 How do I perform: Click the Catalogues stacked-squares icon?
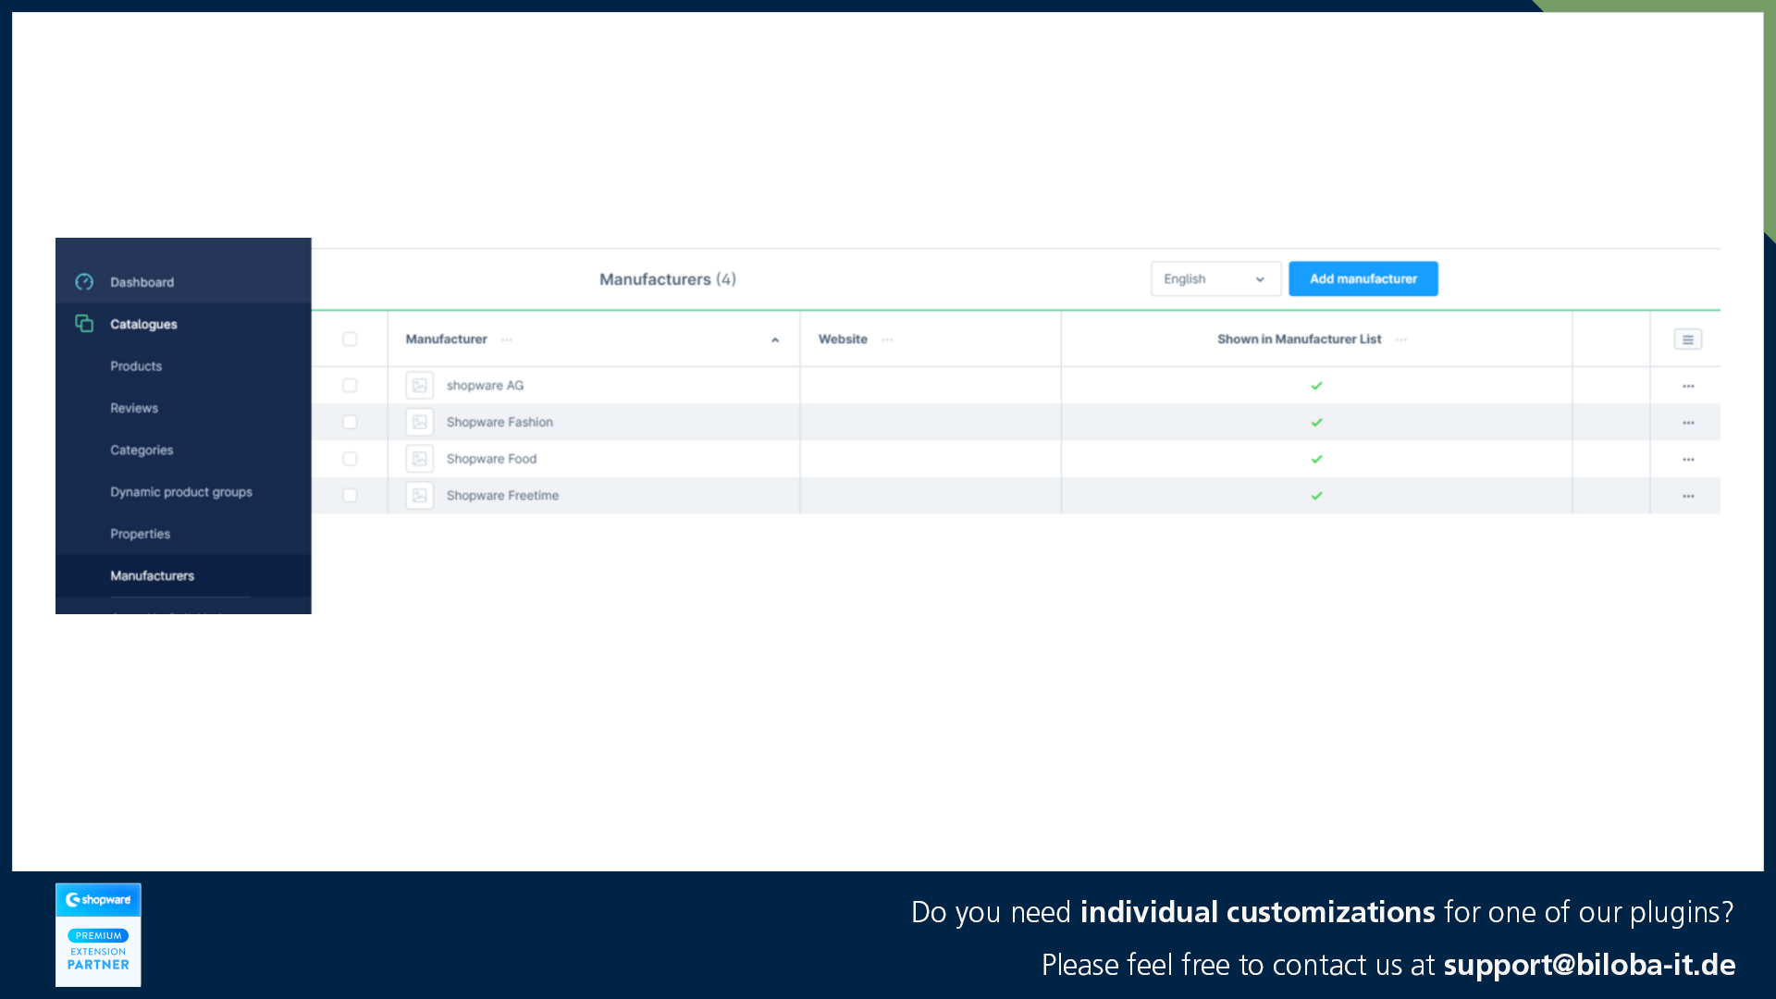pos(84,324)
